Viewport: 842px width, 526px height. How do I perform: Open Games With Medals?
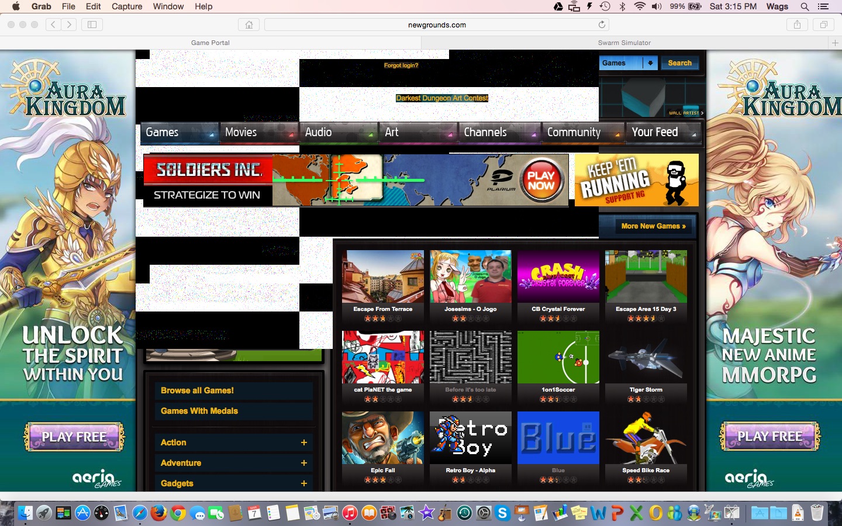234,411
